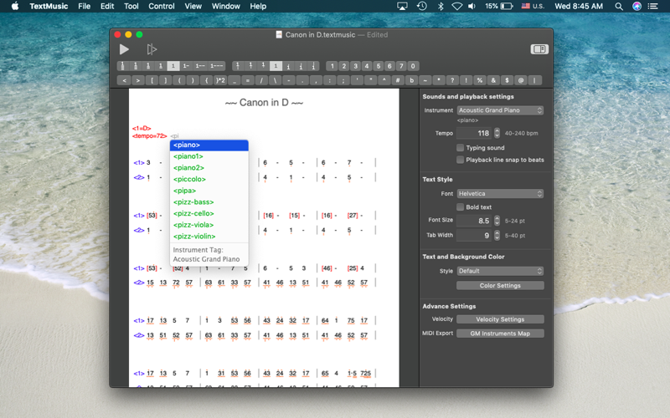Click the GM Instruments Map button
Screen dimensions: 670x418
pyautogui.click(x=500, y=334)
